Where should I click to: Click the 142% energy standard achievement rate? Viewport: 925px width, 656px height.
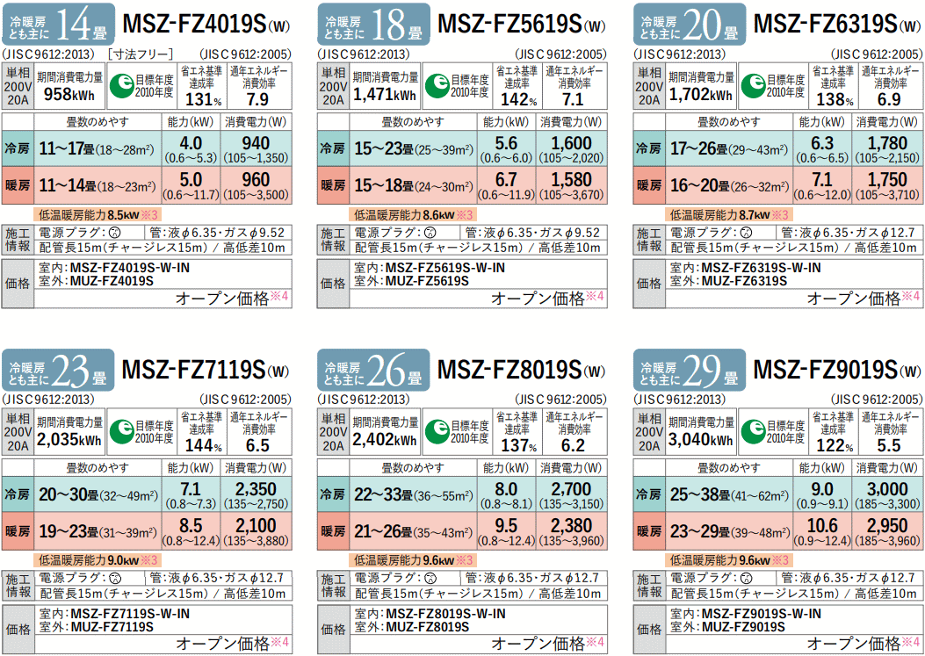click(x=519, y=99)
